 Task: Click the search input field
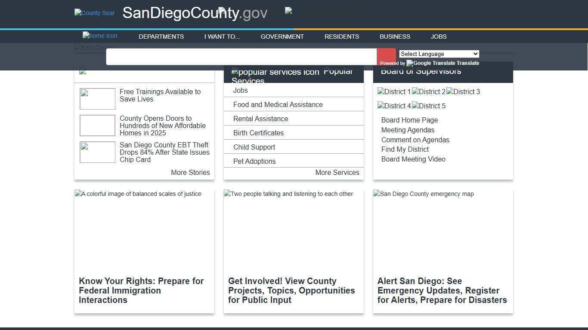[x=241, y=56]
